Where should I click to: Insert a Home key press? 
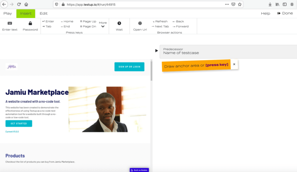pos(67,21)
